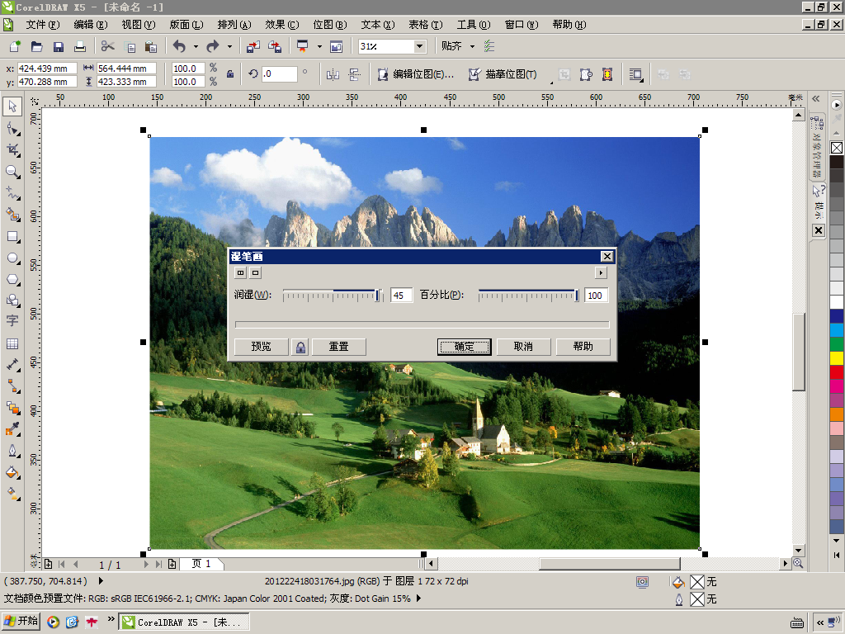The image size is (845, 634).
Task: Select the Freehand tool in toolbox
Action: 12,193
